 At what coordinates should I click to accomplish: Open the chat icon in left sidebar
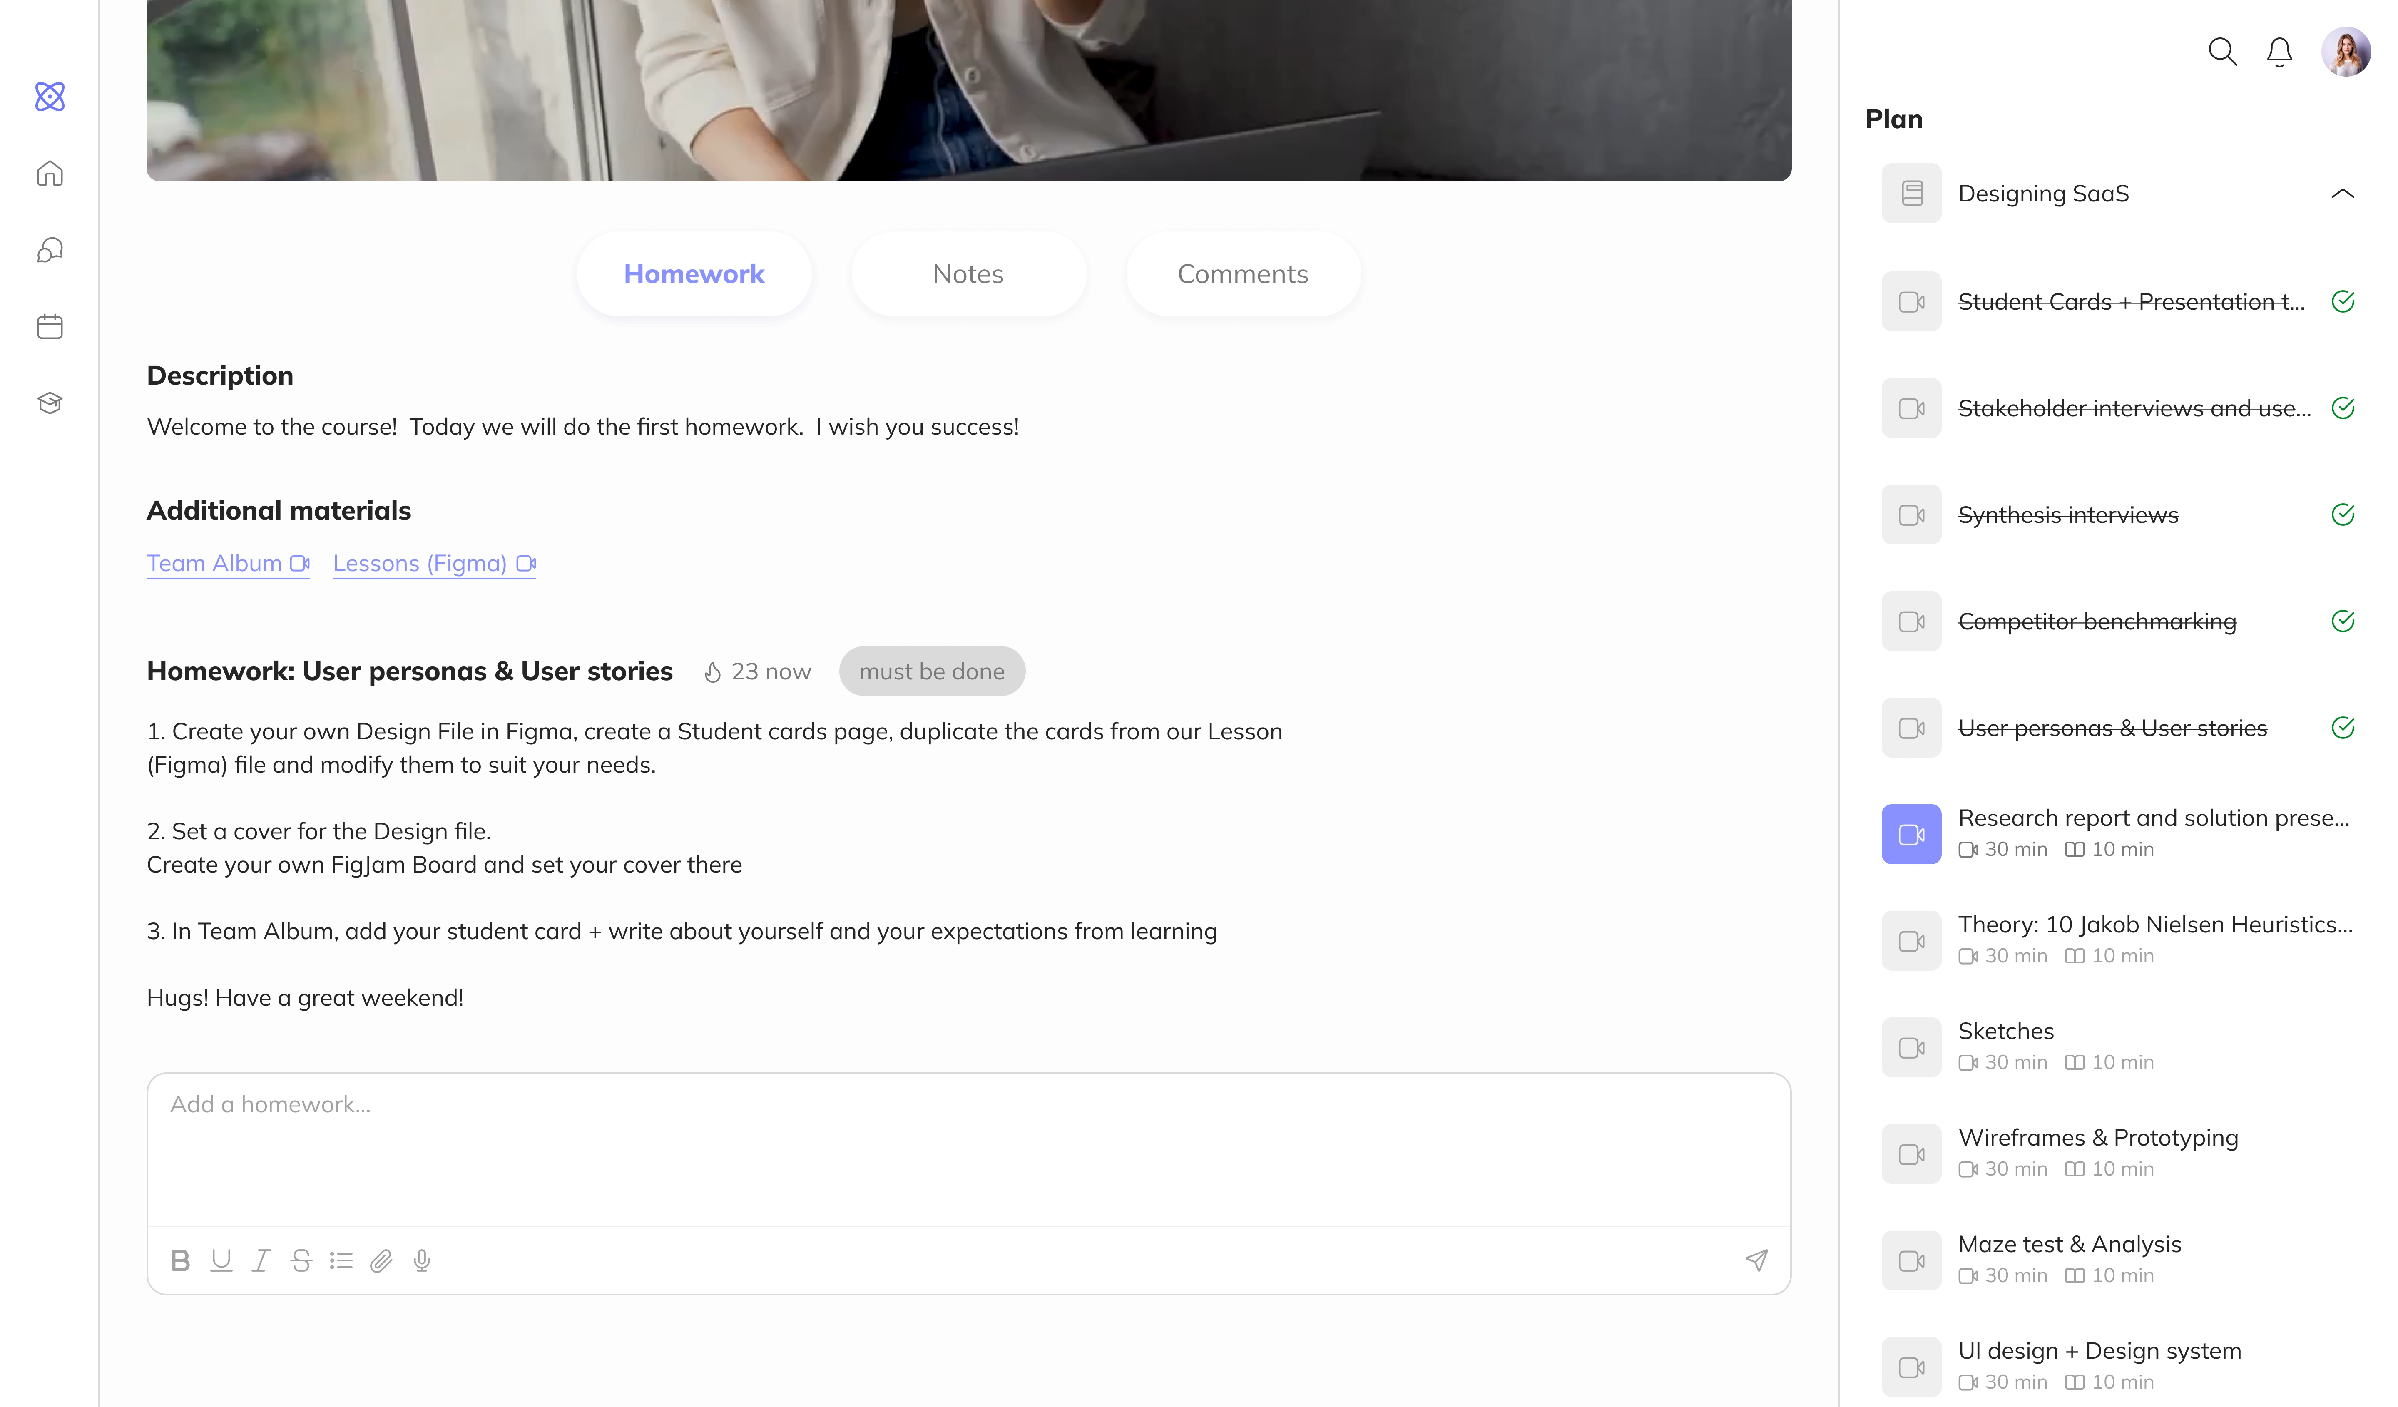pyautogui.click(x=50, y=250)
